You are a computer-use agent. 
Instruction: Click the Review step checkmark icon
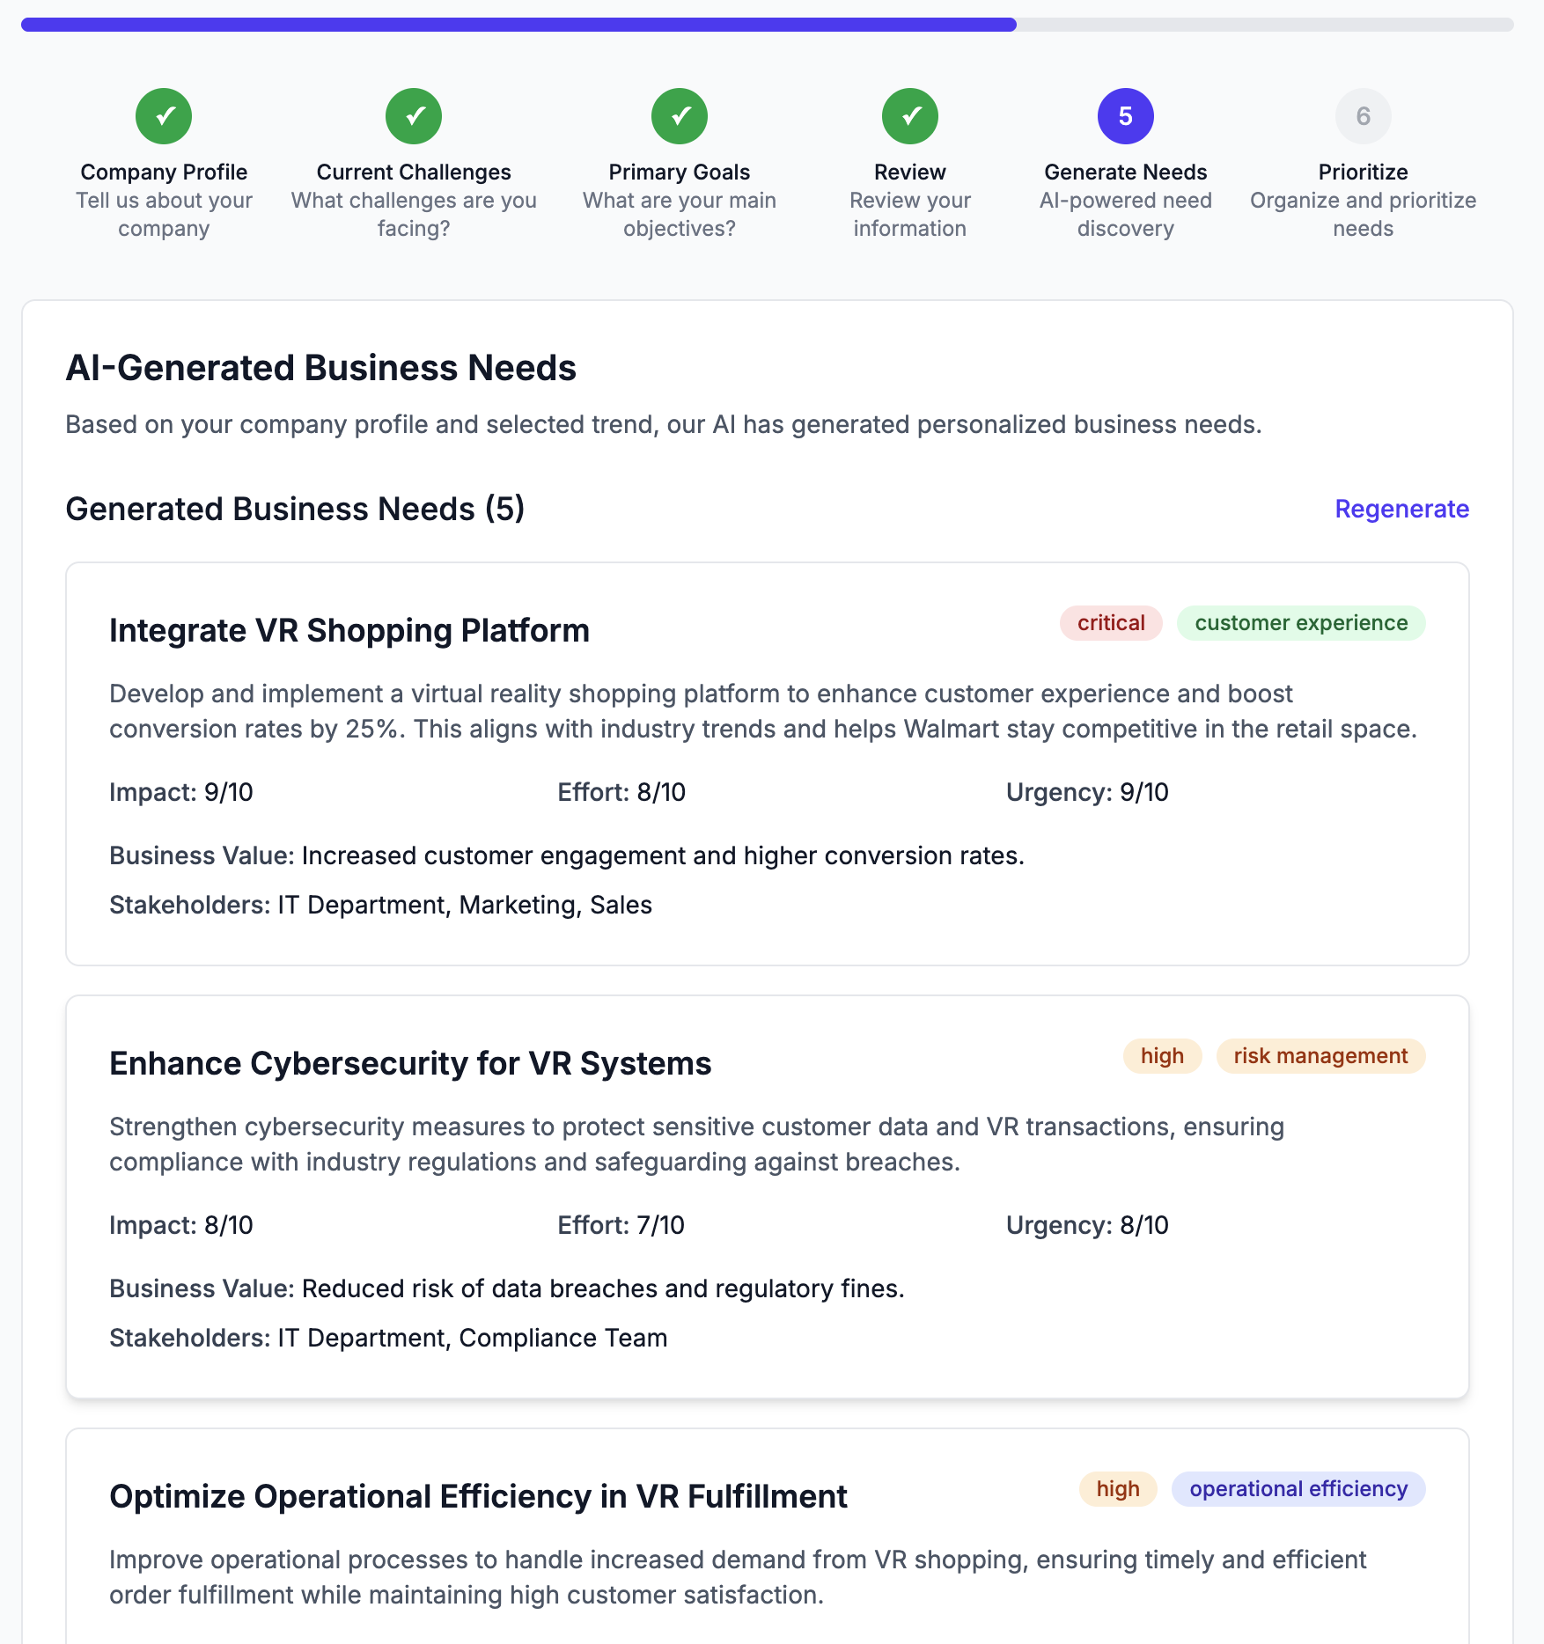coord(910,116)
